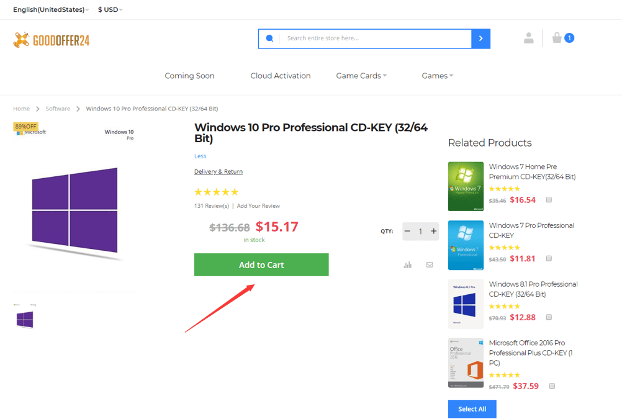
Task: Click the GoodOffer24 logo
Action: (x=52, y=40)
